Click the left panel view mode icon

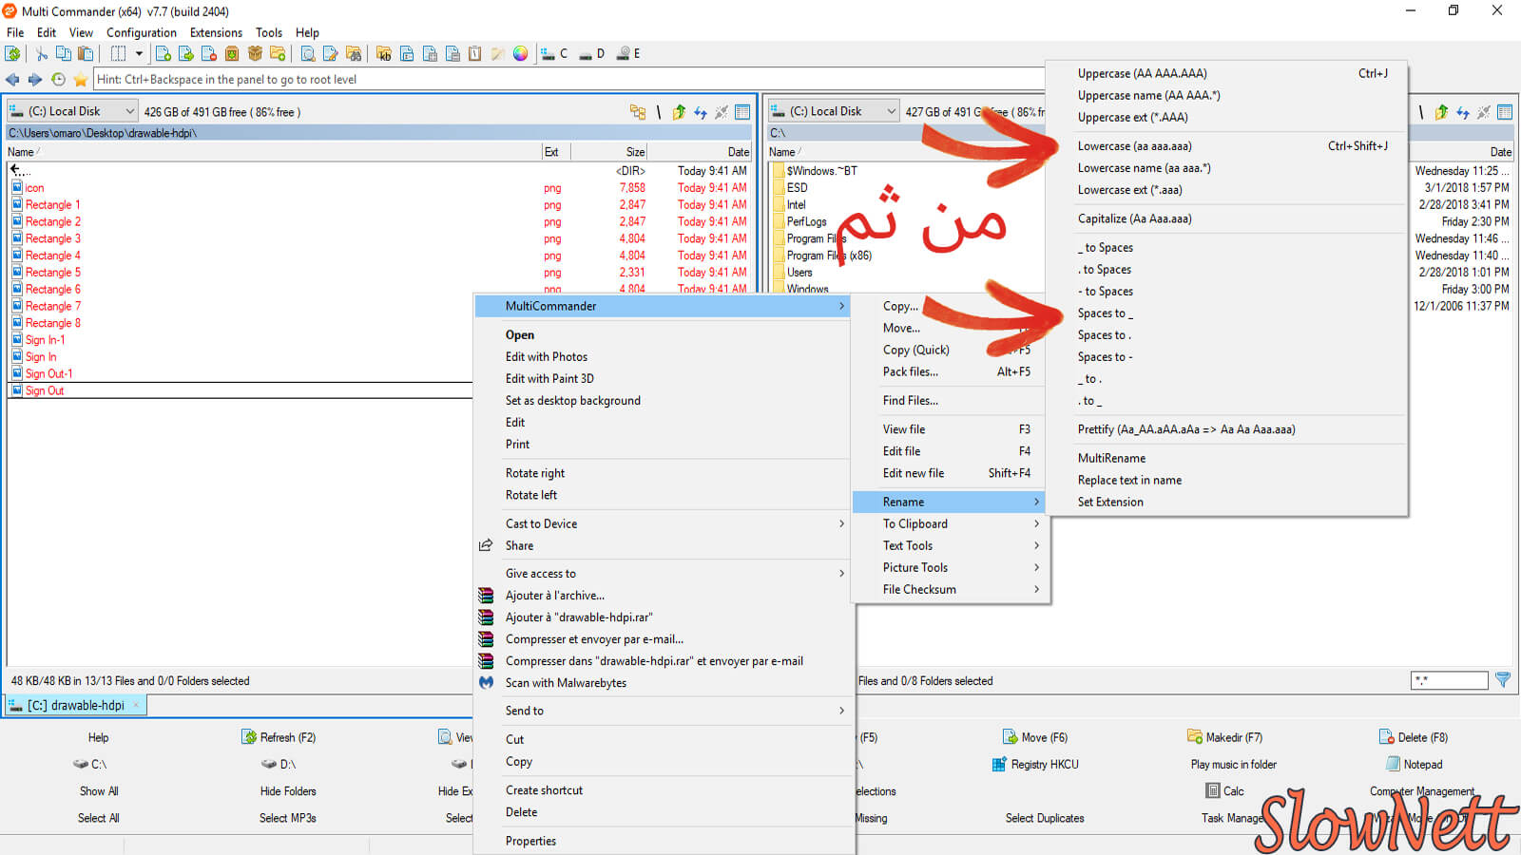click(742, 112)
